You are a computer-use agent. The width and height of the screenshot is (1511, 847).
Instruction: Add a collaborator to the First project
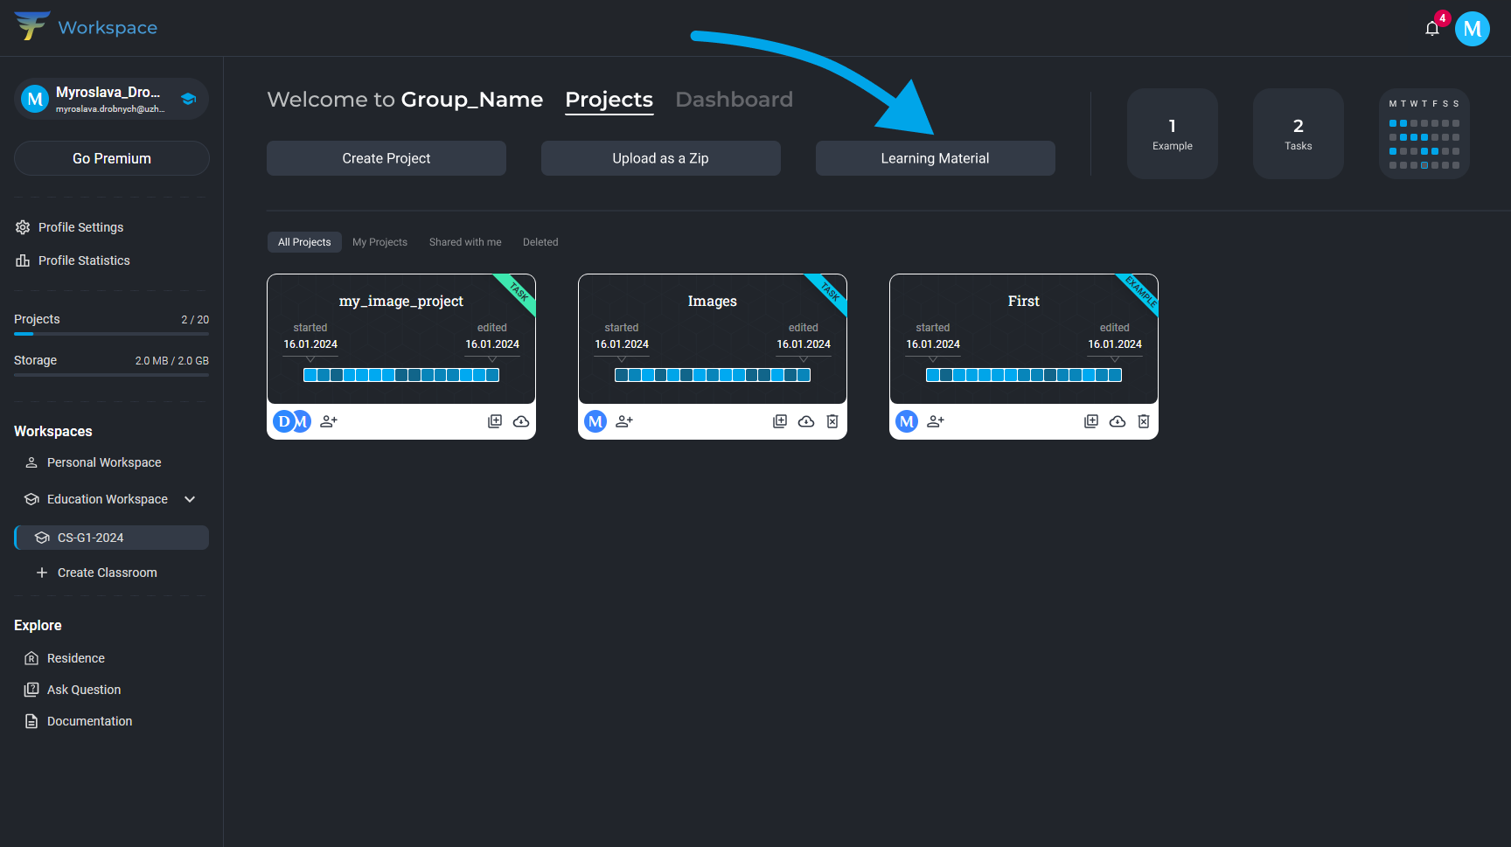point(936,421)
